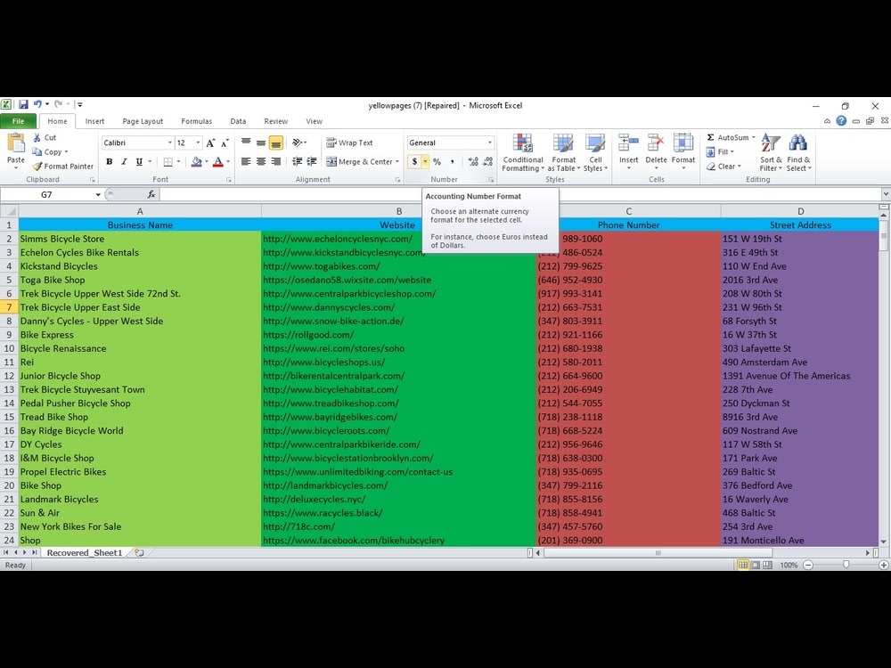Image resolution: width=891 pixels, height=668 pixels.
Task: Click Increase Decimal icon
Action: (473, 162)
